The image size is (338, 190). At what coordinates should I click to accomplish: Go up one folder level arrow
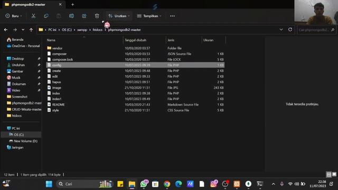click(x=31, y=30)
